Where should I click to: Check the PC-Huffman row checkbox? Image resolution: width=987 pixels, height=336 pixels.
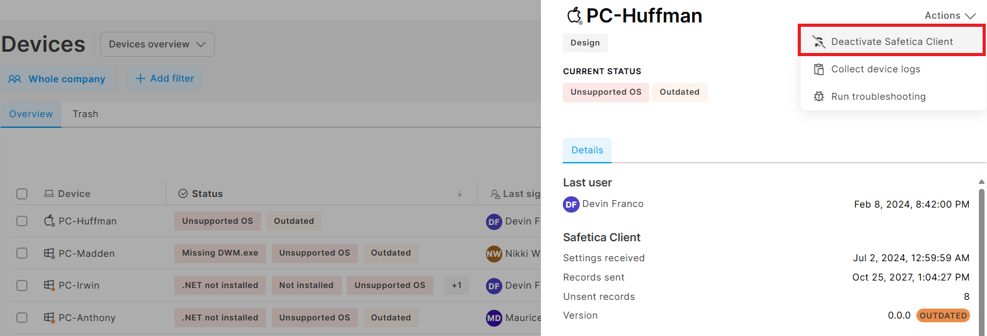pyautogui.click(x=22, y=221)
